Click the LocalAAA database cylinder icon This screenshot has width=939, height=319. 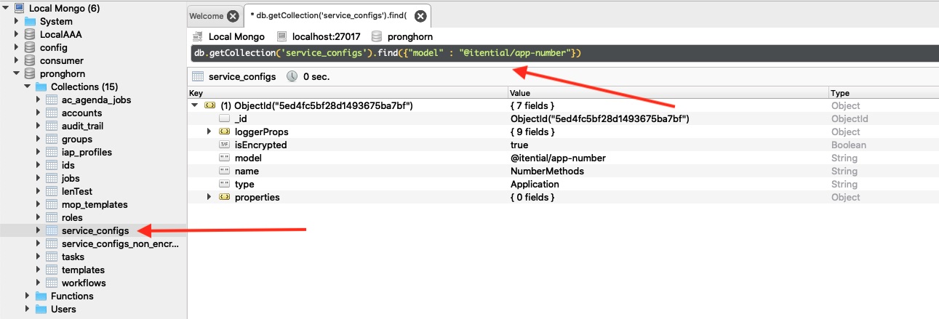pos(30,34)
